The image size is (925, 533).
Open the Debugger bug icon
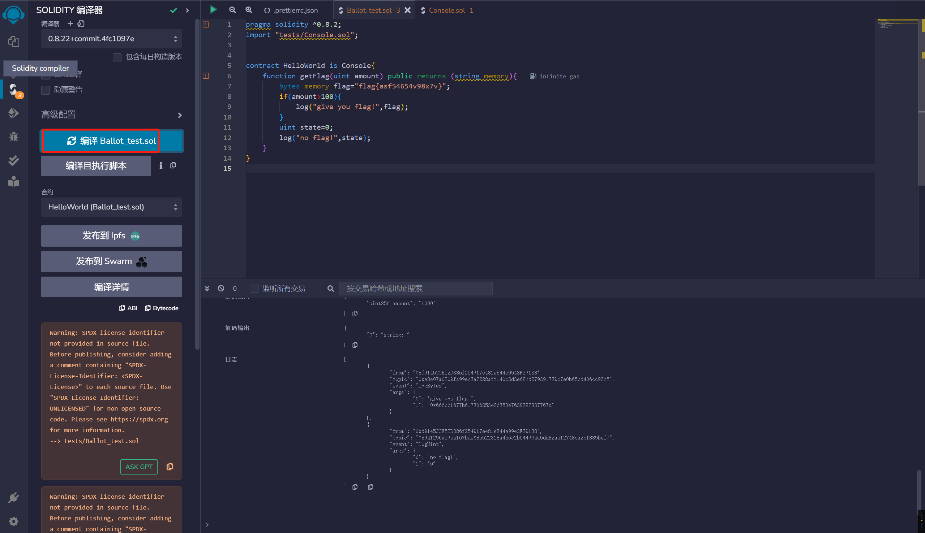click(13, 136)
